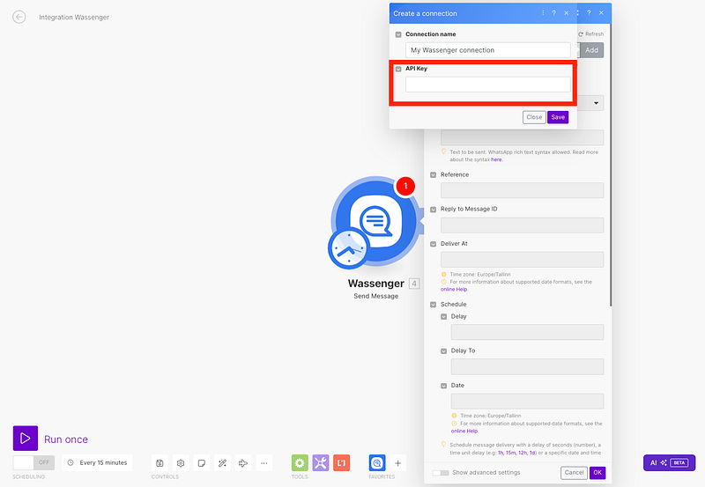Open the notes icon in controls
705x487 pixels.
tap(202, 462)
